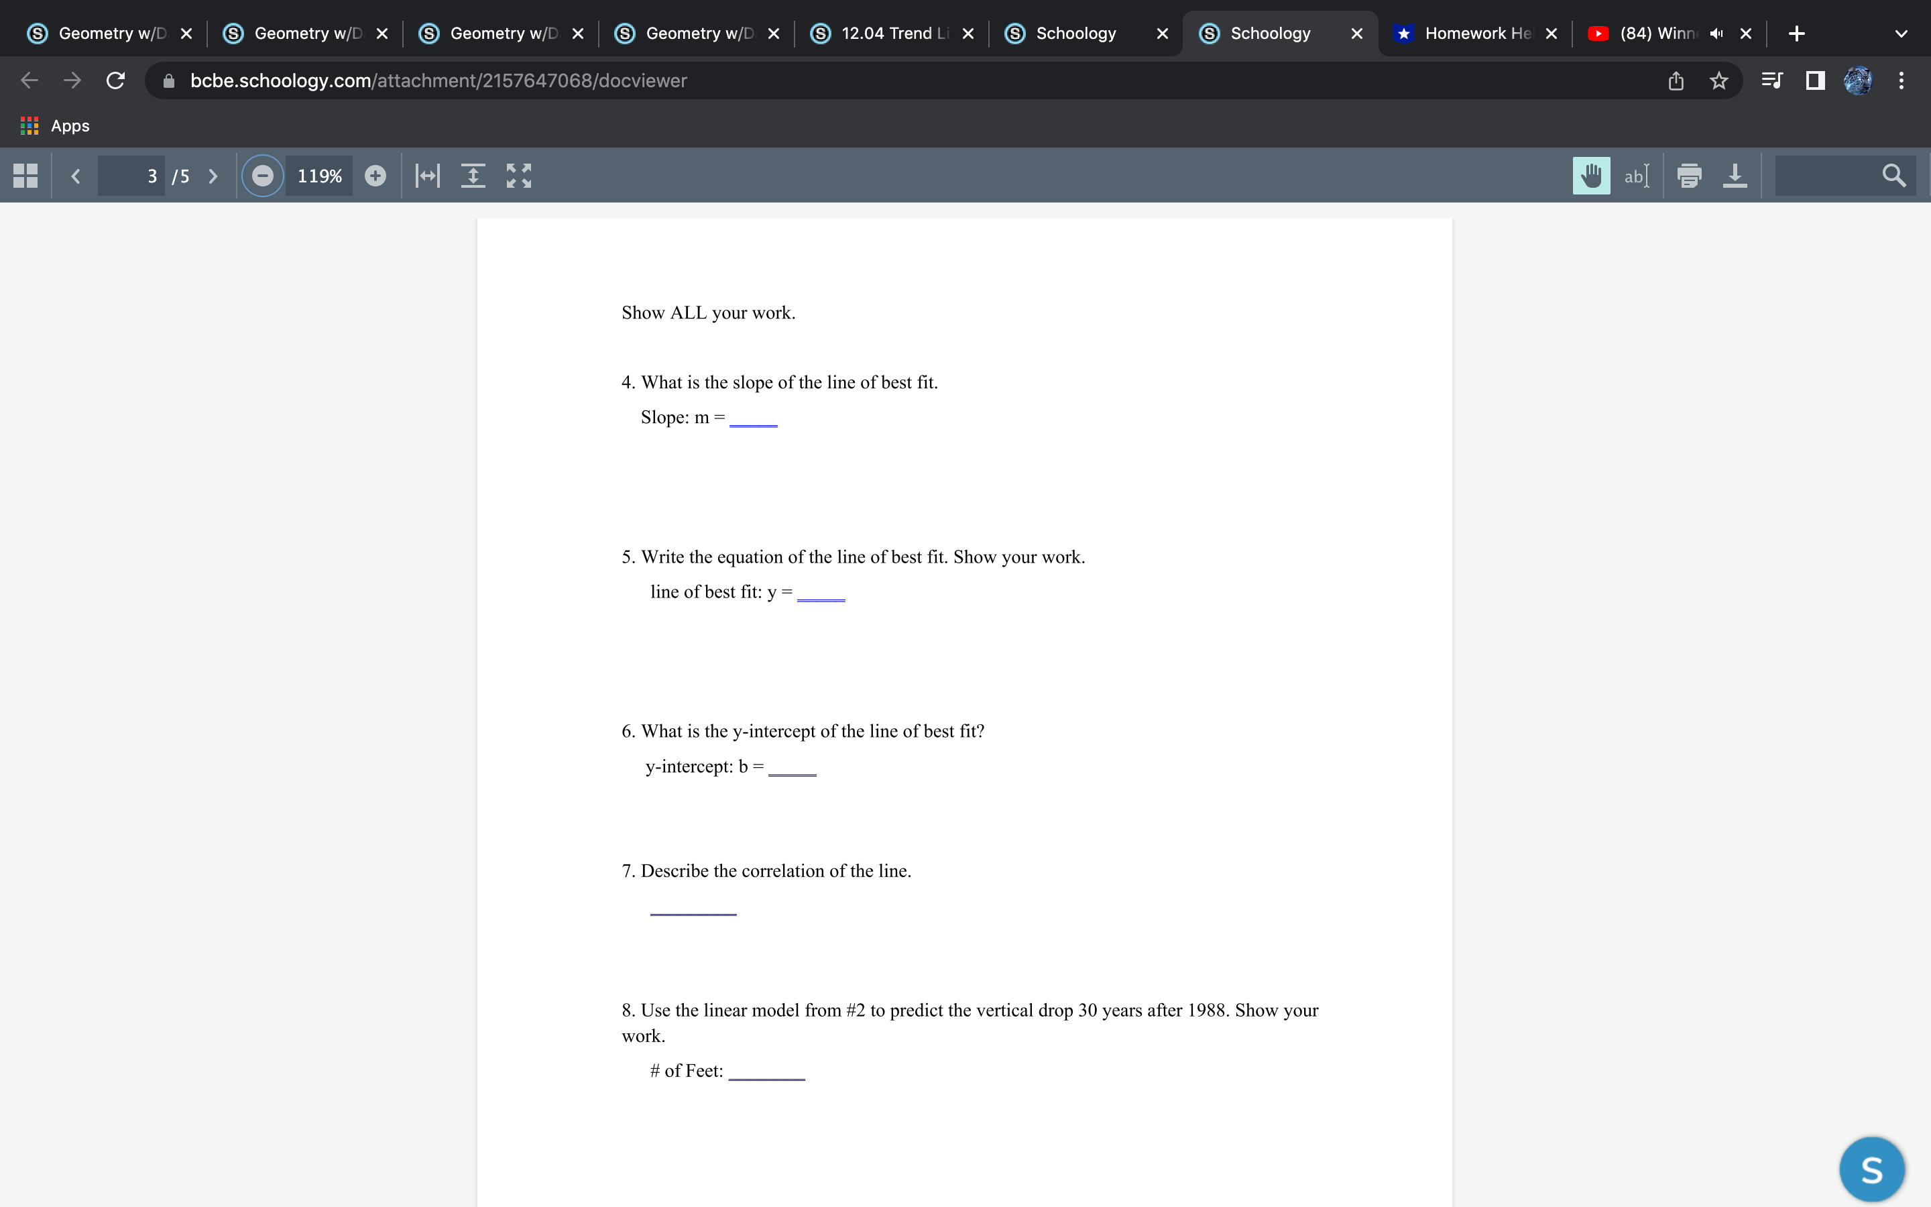Print the document
This screenshot has height=1207, width=1931.
click(x=1689, y=176)
